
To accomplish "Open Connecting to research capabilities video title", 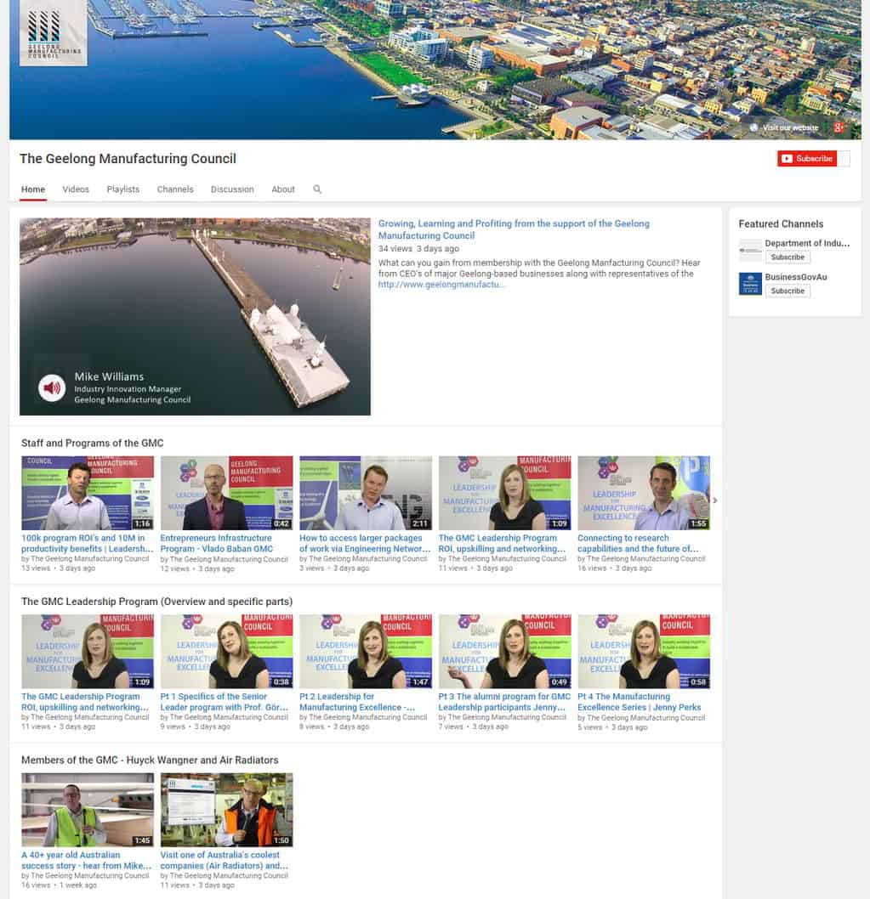I will (x=638, y=543).
